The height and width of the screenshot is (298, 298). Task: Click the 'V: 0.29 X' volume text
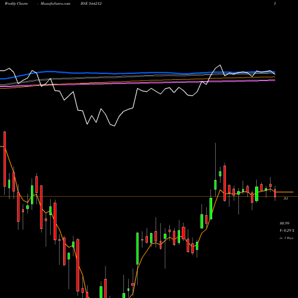coord(287,231)
